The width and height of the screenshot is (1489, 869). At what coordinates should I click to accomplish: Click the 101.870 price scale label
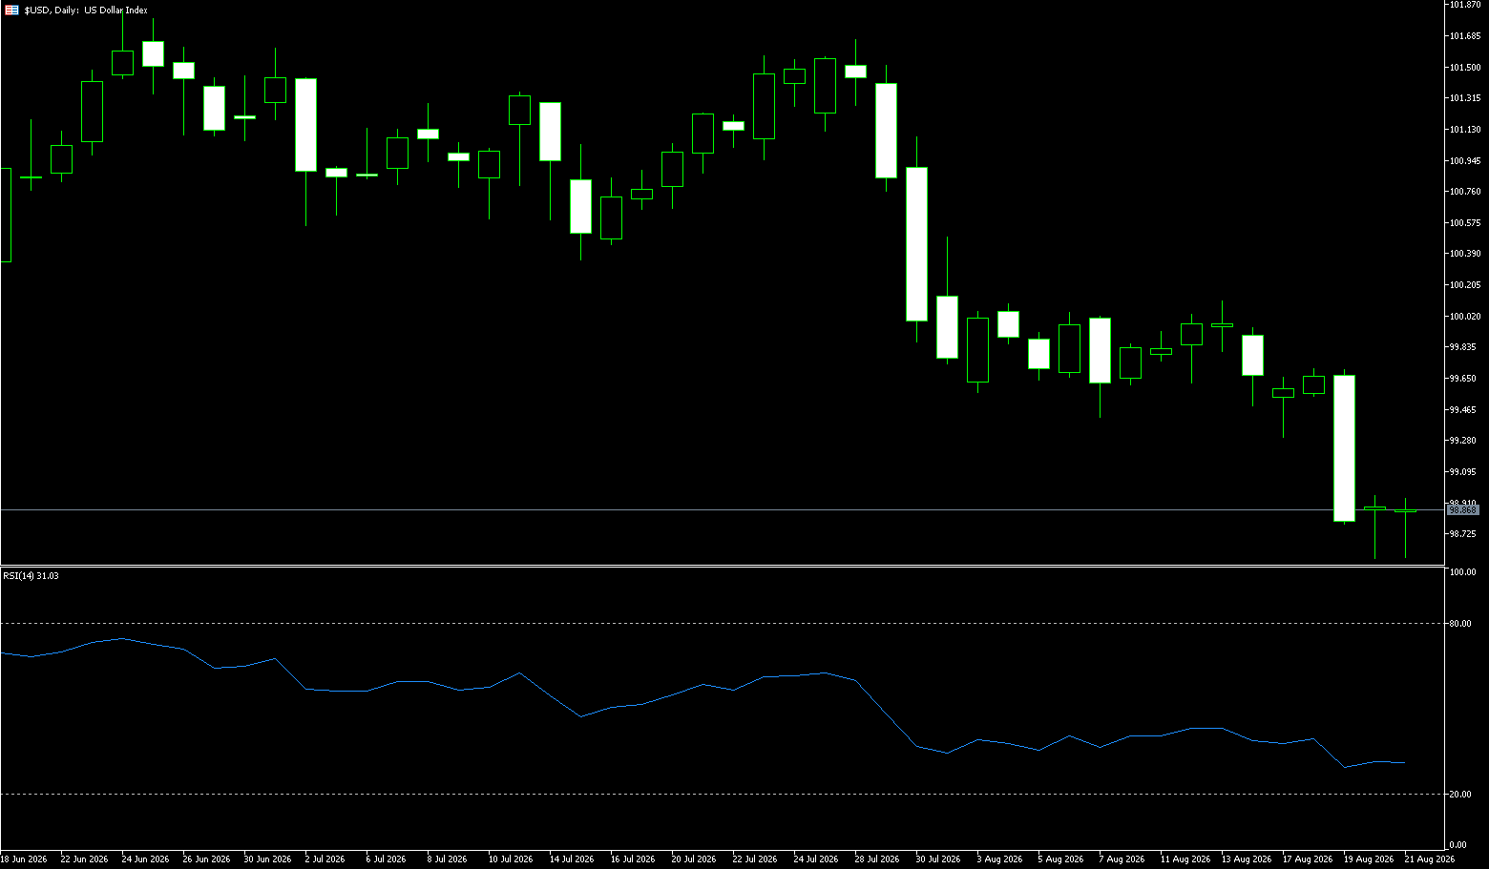click(1464, 5)
